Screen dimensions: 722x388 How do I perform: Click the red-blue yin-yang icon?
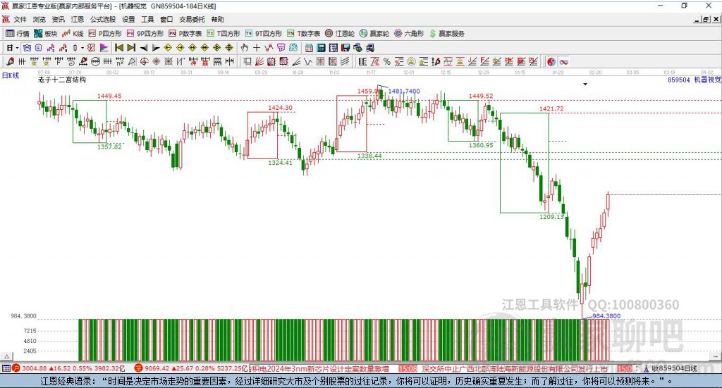click(x=551, y=61)
